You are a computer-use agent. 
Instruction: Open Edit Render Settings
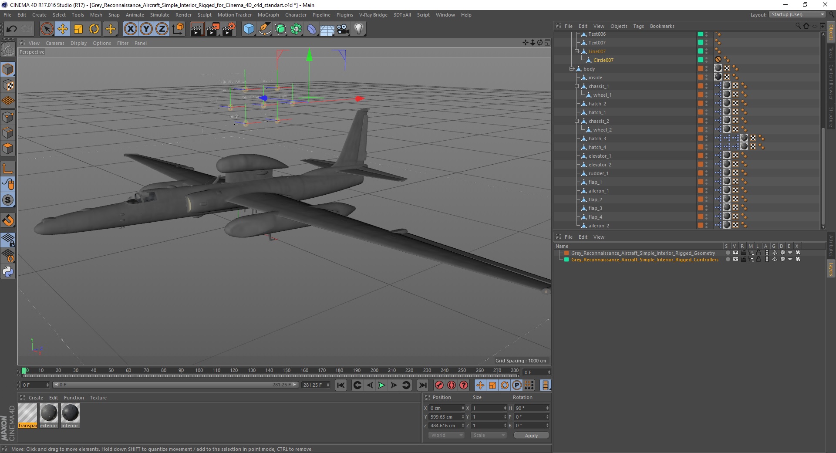pyautogui.click(x=229, y=29)
